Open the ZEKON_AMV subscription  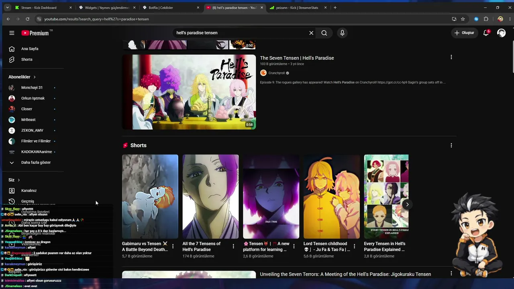click(x=33, y=130)
